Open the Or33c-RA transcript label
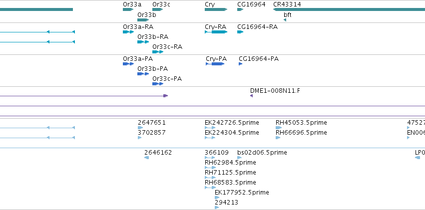This screenshot has height=210, width=425. click(167, 47)
